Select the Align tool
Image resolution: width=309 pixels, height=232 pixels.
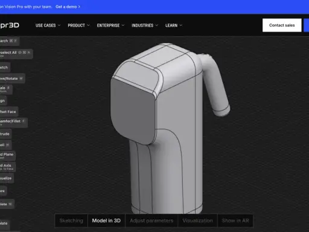[3, 101]
